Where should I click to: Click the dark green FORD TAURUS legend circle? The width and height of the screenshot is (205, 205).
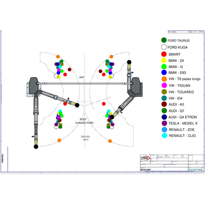[x=164, y=40]
